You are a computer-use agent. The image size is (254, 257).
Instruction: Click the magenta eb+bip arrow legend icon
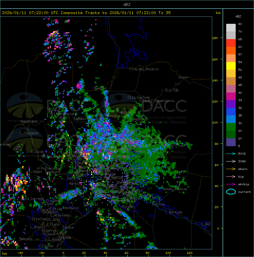point(231,184)
